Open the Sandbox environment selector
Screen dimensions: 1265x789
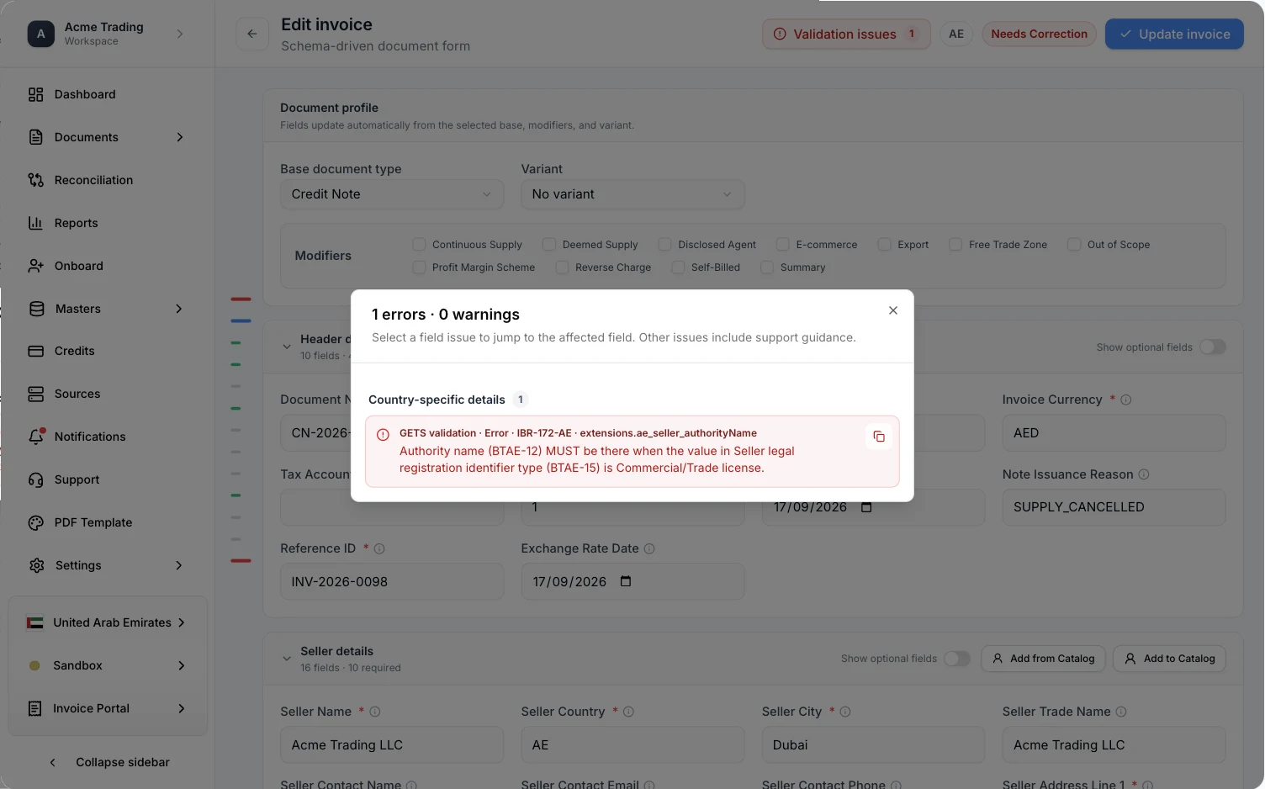tap(107, 665)
